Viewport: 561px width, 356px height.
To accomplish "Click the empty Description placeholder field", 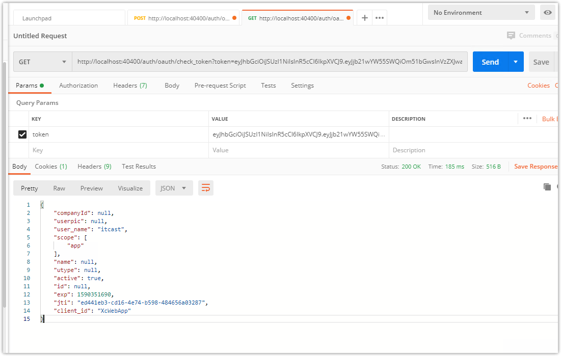I will click(473, 150).
